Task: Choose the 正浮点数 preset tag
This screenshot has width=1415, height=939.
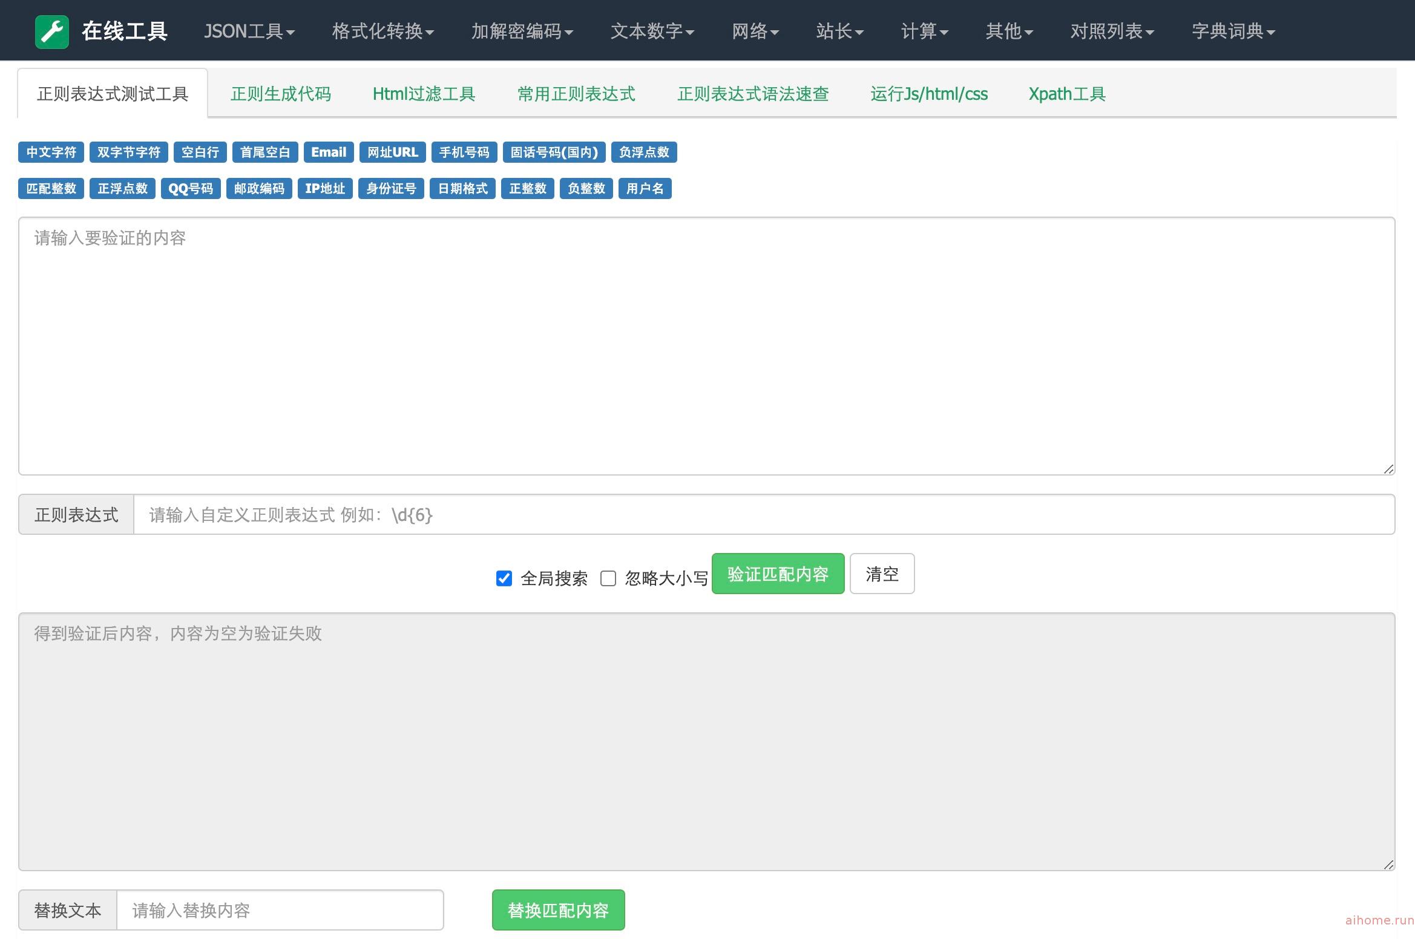Action: pyautogui.click(x=122, y=189)
